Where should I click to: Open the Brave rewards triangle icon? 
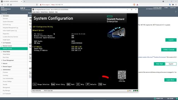[137, 5]
